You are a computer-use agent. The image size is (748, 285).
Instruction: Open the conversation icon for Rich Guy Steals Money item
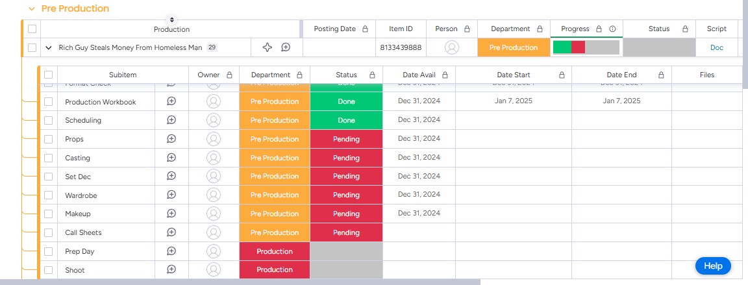286,47
